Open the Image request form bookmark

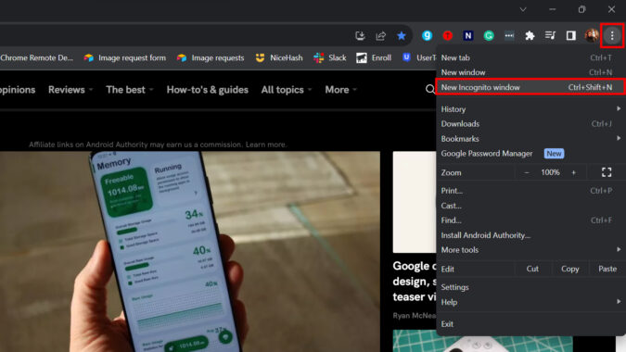[x=124, y=57]
